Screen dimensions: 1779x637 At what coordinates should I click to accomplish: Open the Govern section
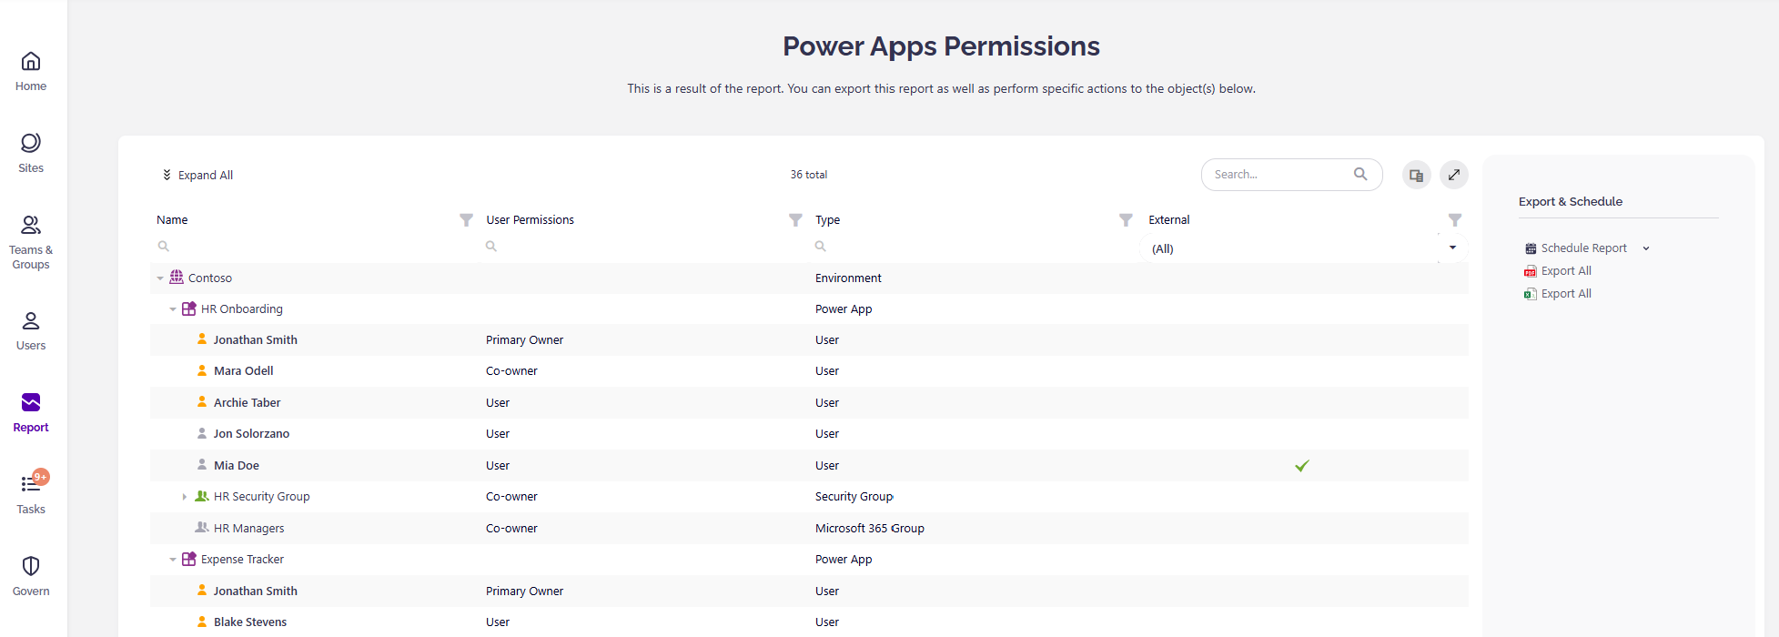coord(31,576)
